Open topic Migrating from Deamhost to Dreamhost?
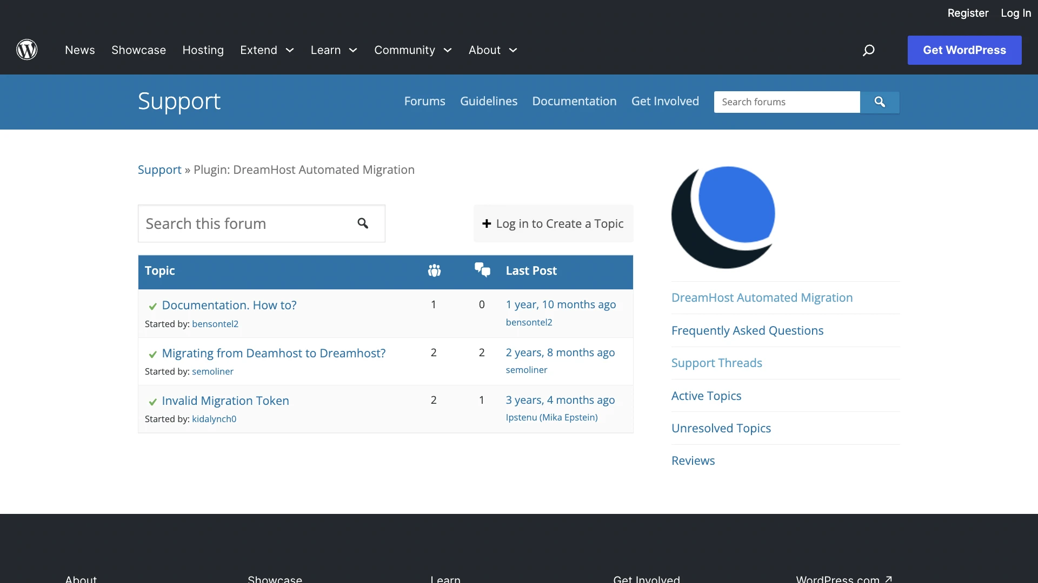 [274, 353]
